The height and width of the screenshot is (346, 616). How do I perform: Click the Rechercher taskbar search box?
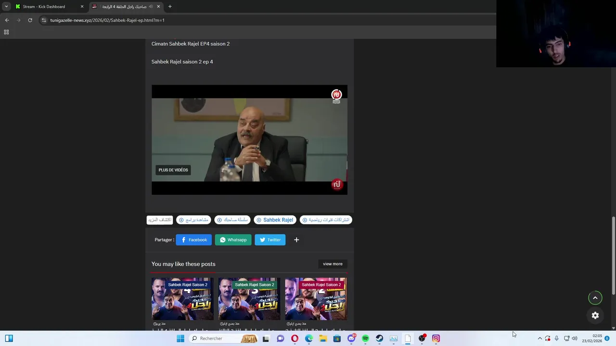(224, 338)
